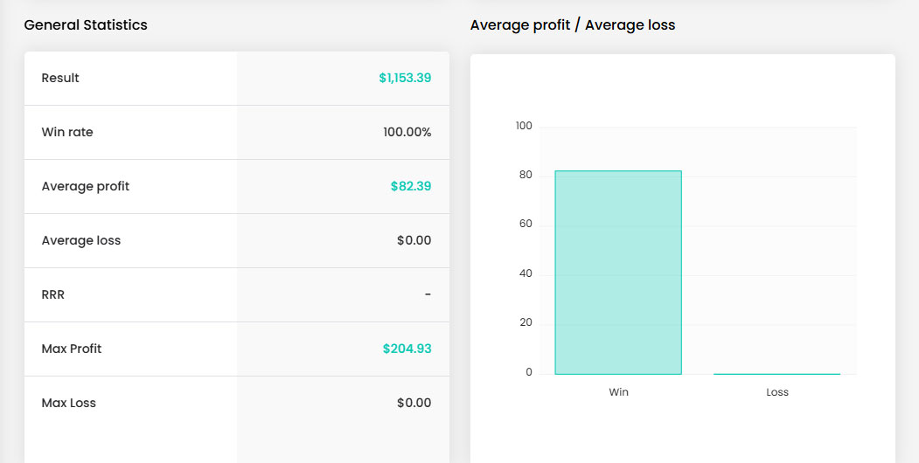Select the Average loss row label

point(80,240)
